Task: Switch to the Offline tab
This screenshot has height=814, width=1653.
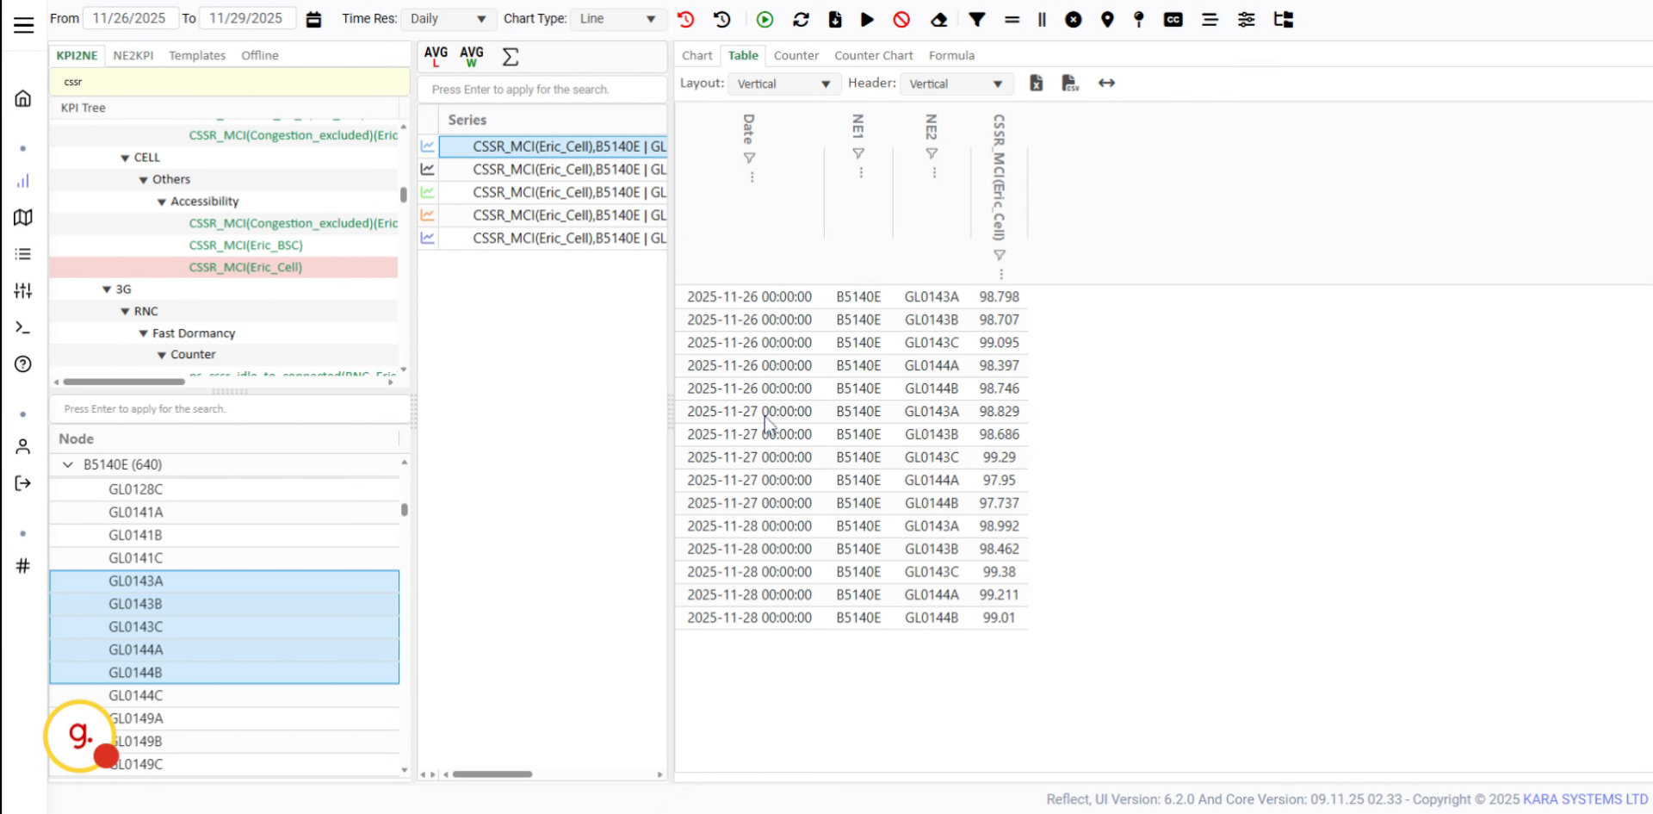Action: [260, 55]
